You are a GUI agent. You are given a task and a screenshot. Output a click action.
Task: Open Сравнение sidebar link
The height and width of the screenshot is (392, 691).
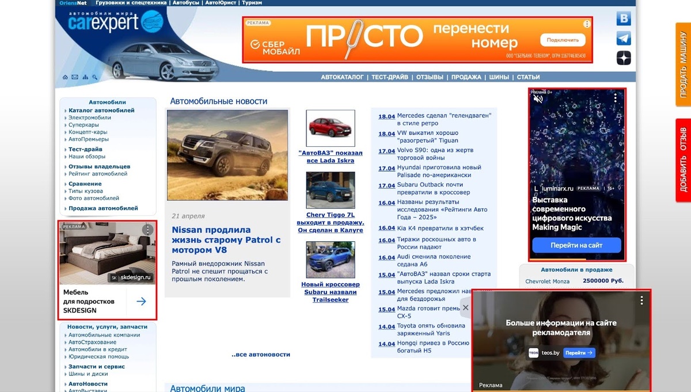(x=85, y=184)
